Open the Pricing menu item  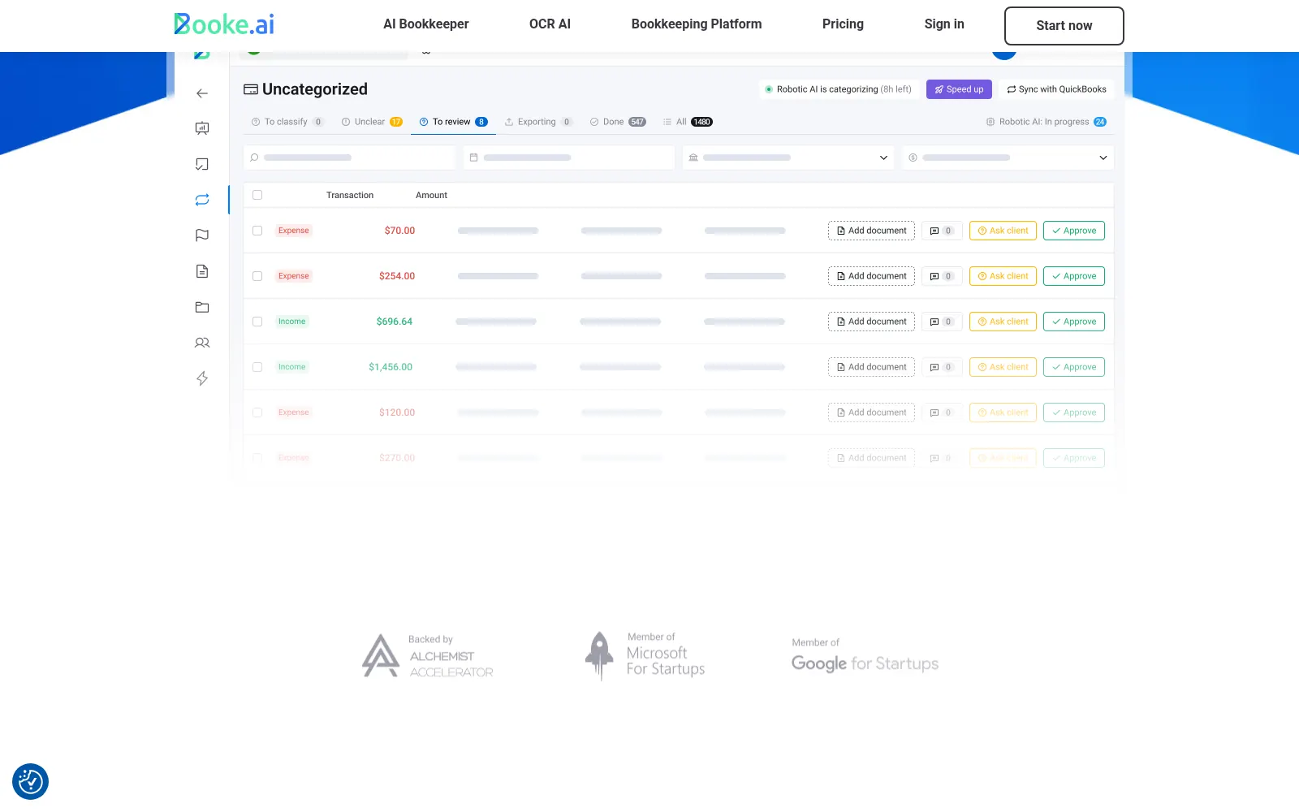(843, 24)
